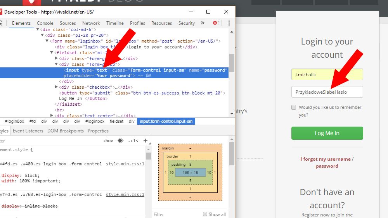Click the #fd breadcrumb
The image size is (388, 218).
pyautogui.click(x=33, y=121)
